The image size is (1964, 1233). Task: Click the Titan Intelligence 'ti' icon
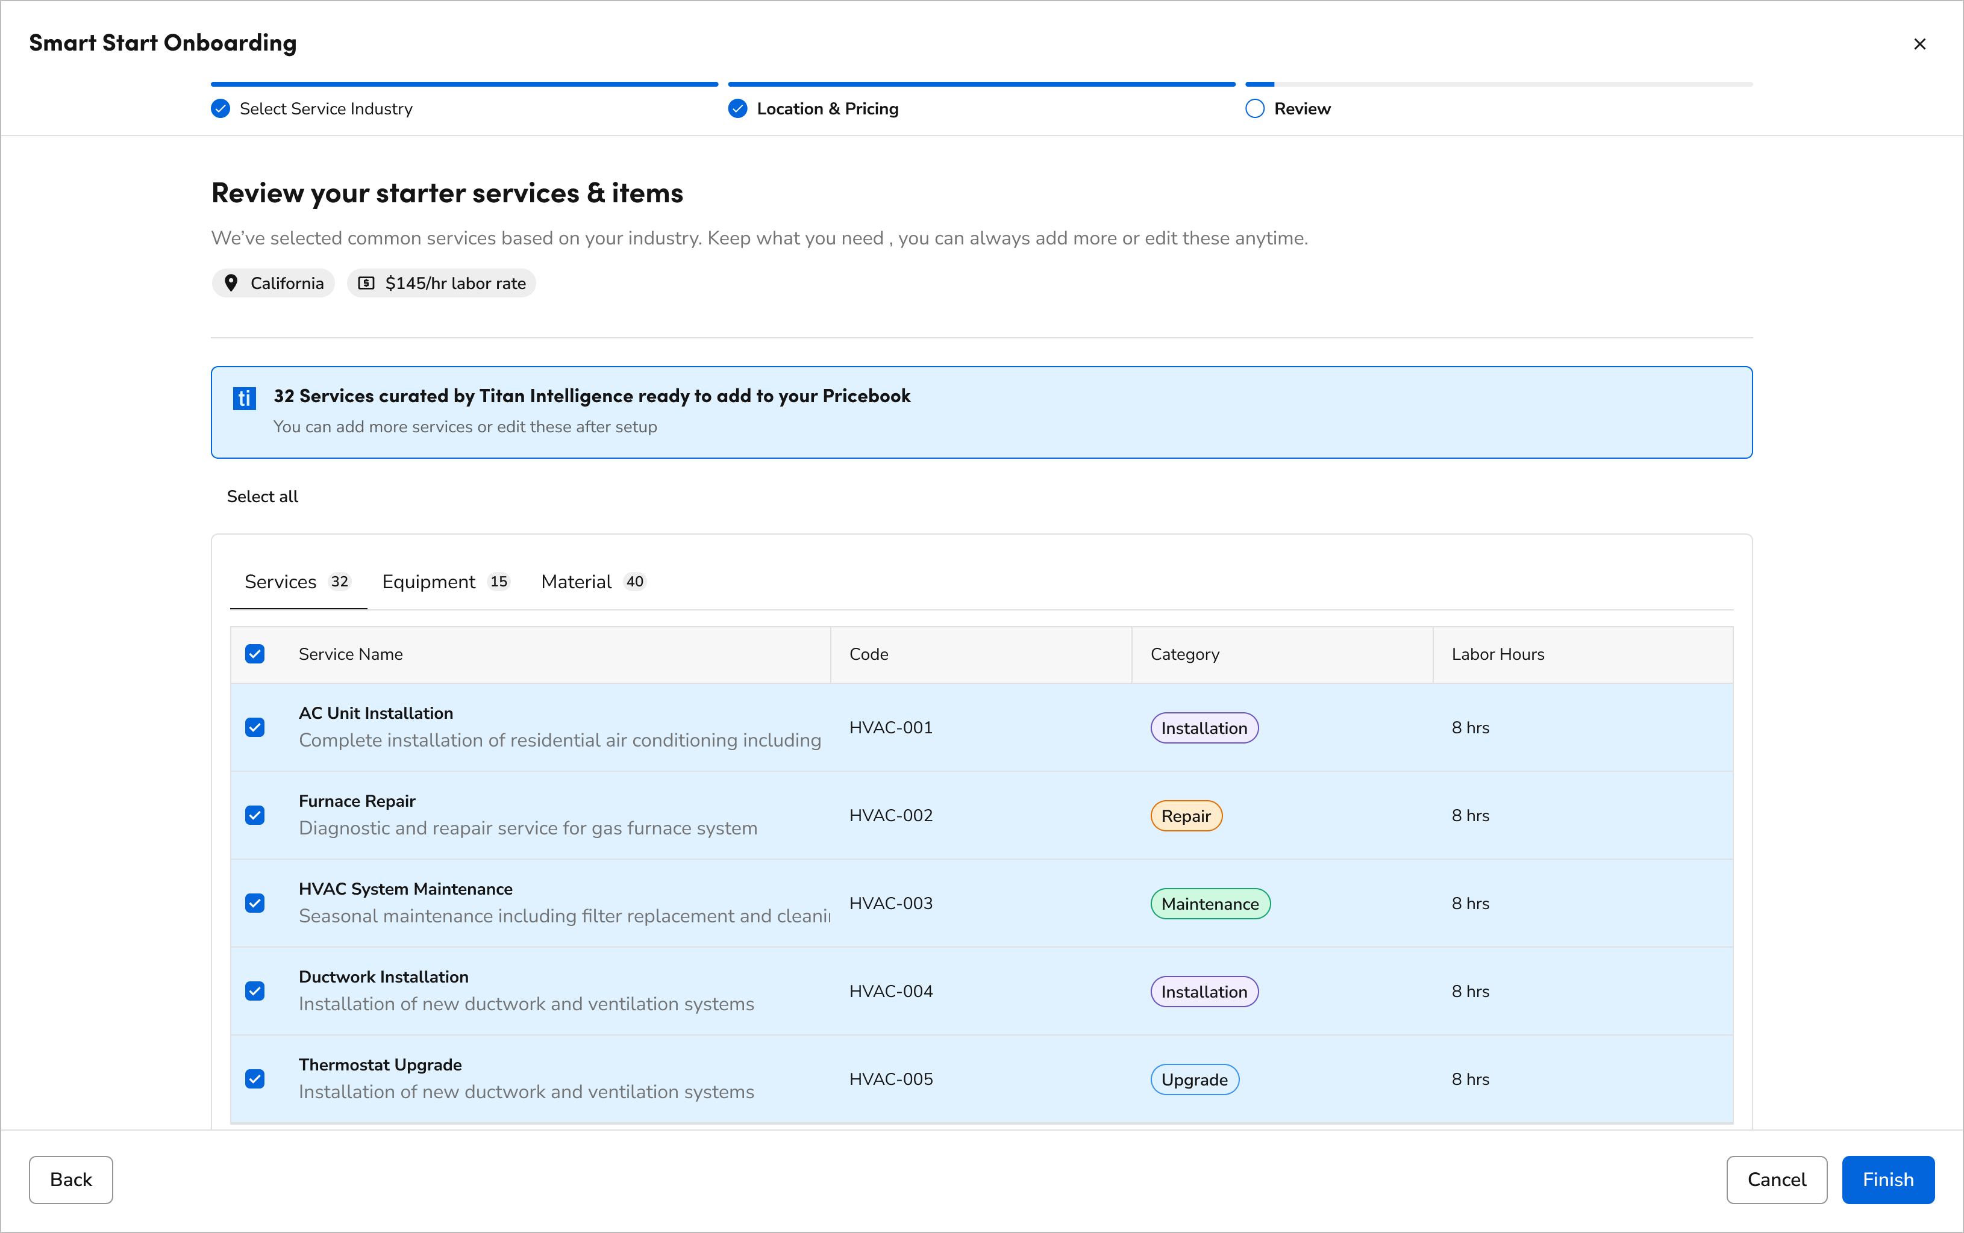point(245,398)
